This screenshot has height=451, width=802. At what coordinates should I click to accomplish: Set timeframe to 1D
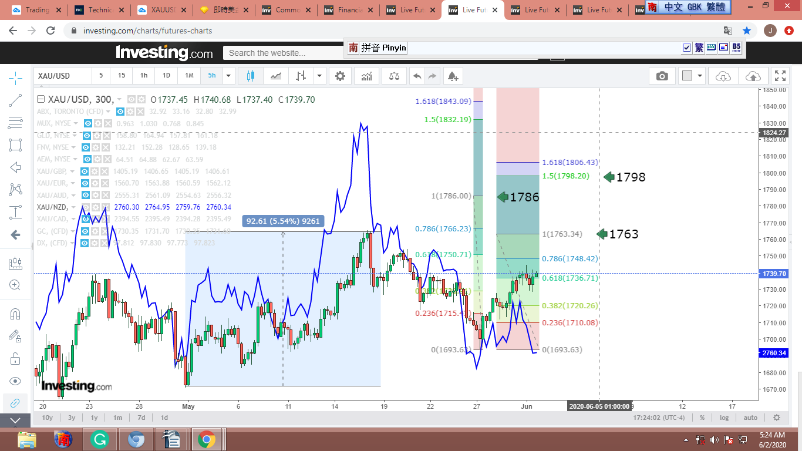click(x=166, y=76)
